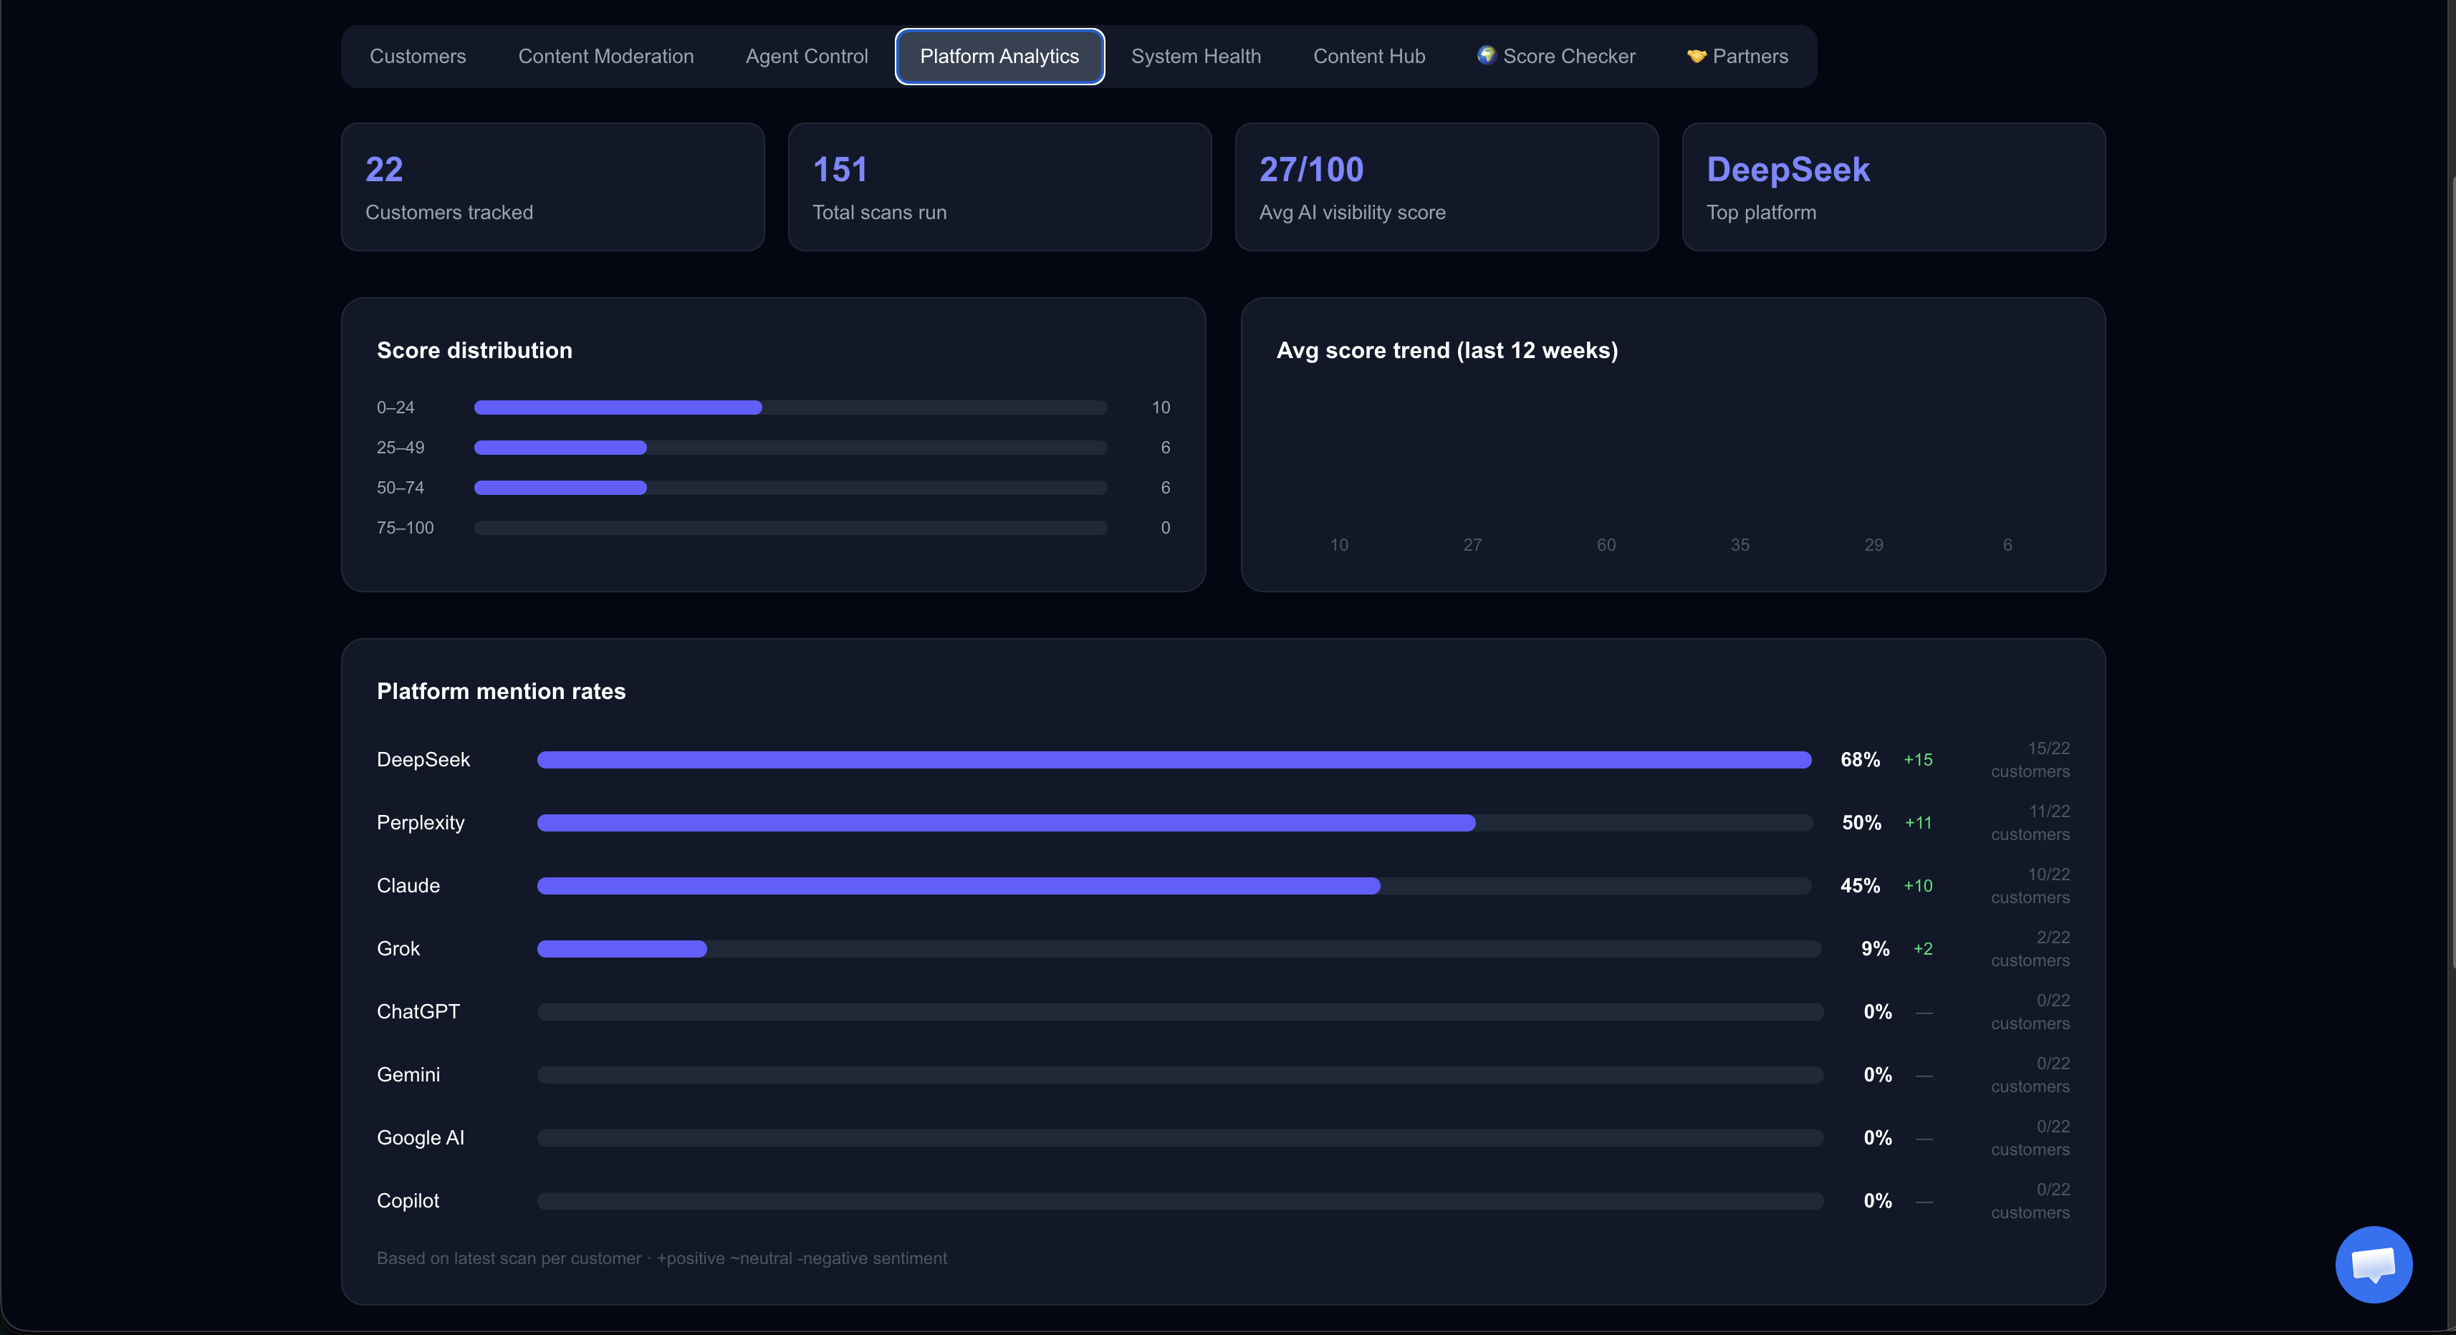Click the Score distribution heading
This screenshot has width=2456, height=1335.
click(x=475, y=351)
